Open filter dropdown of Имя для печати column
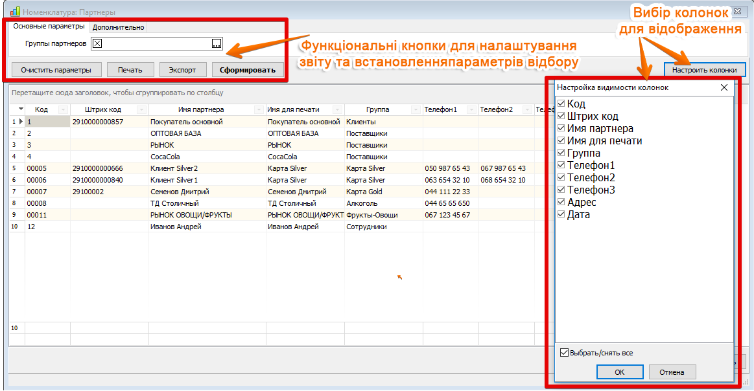This screenshot has height=391, width=754. pyautogui.click(x=338, y=109)
